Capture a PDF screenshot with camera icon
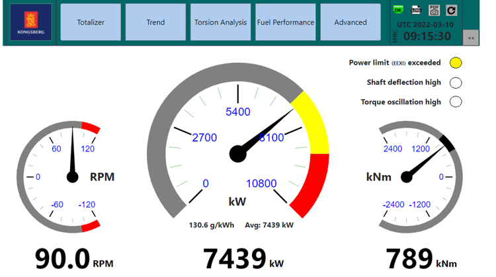 click(x=434, y=10)
